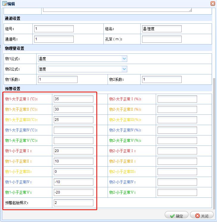Focus the 物2系数 input field

[162, 79]
